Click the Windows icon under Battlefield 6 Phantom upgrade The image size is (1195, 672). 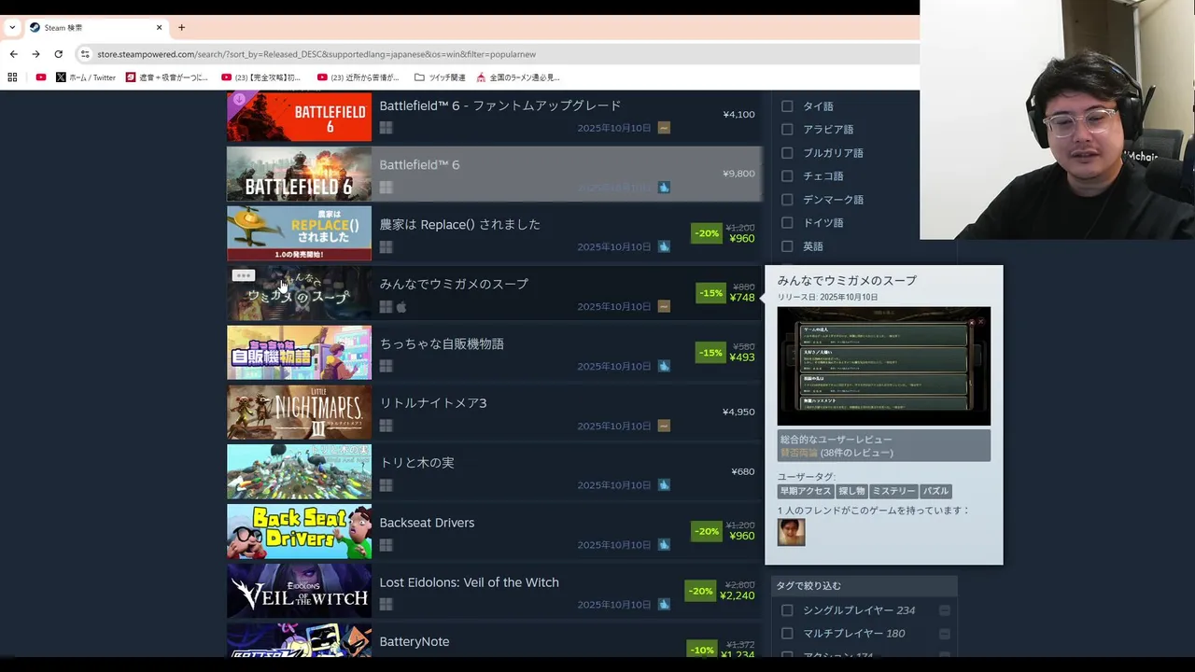386,128
